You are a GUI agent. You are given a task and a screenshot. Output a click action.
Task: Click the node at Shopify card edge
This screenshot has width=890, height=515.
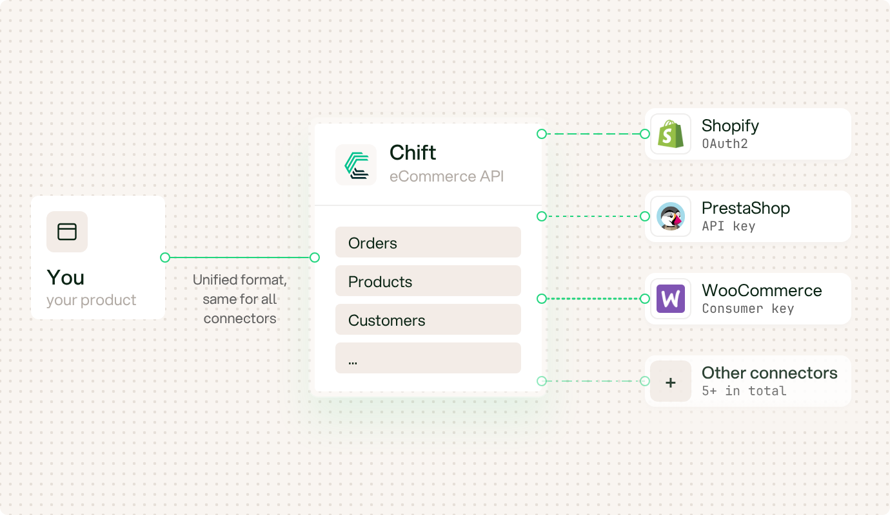[644, 134]
